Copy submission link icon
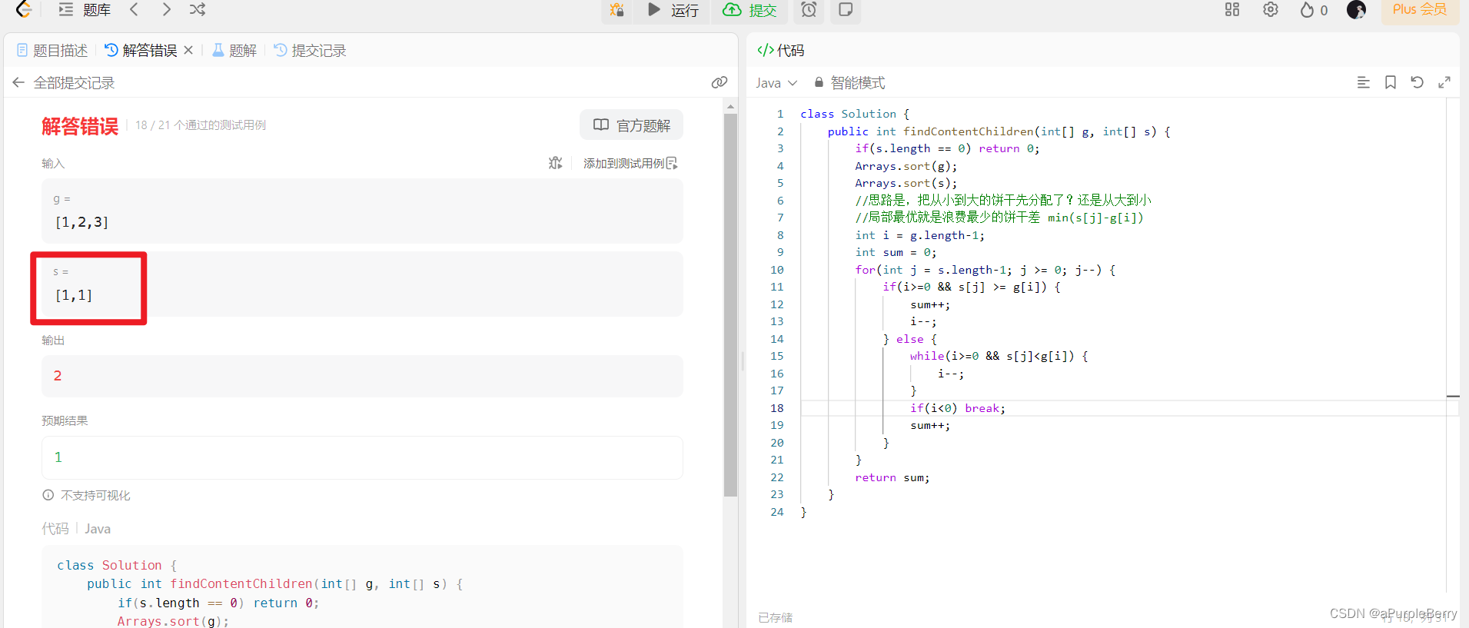Viewport: 1469px width, 628px height. [720, 82]
